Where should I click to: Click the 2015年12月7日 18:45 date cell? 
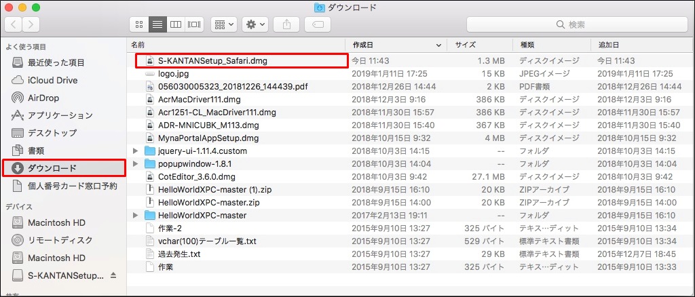pyautogui.click(x=637, y=254)
